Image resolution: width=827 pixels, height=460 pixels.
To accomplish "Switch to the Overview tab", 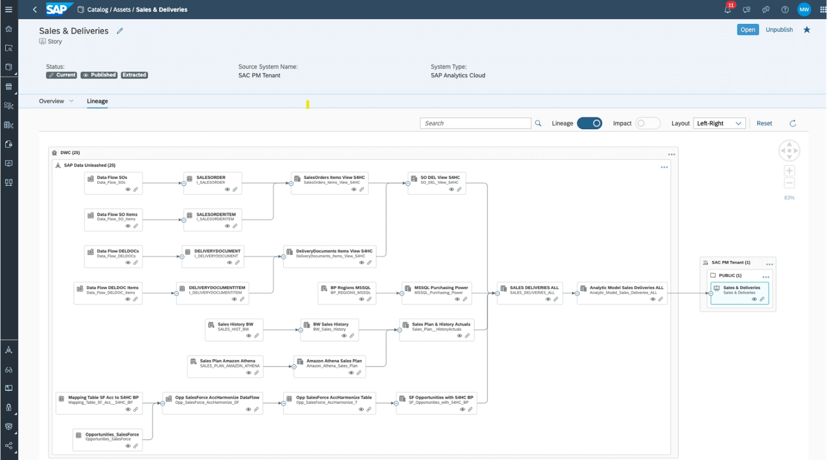I will [x=51, y=101].
